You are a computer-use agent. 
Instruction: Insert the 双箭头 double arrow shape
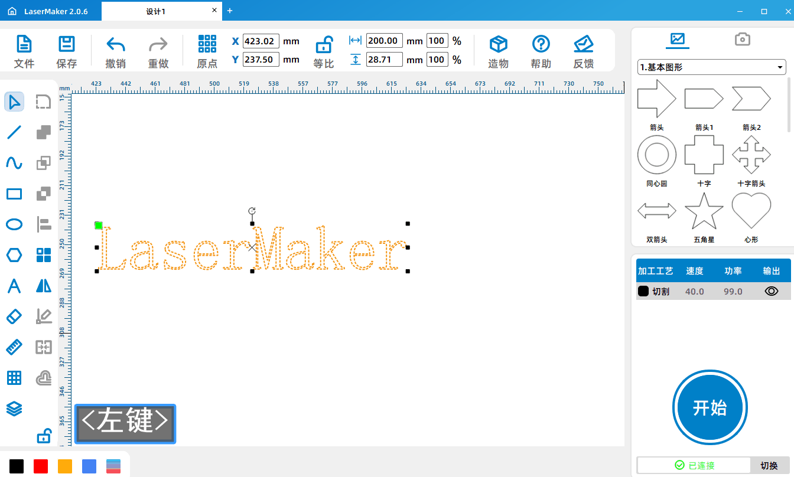657,211
